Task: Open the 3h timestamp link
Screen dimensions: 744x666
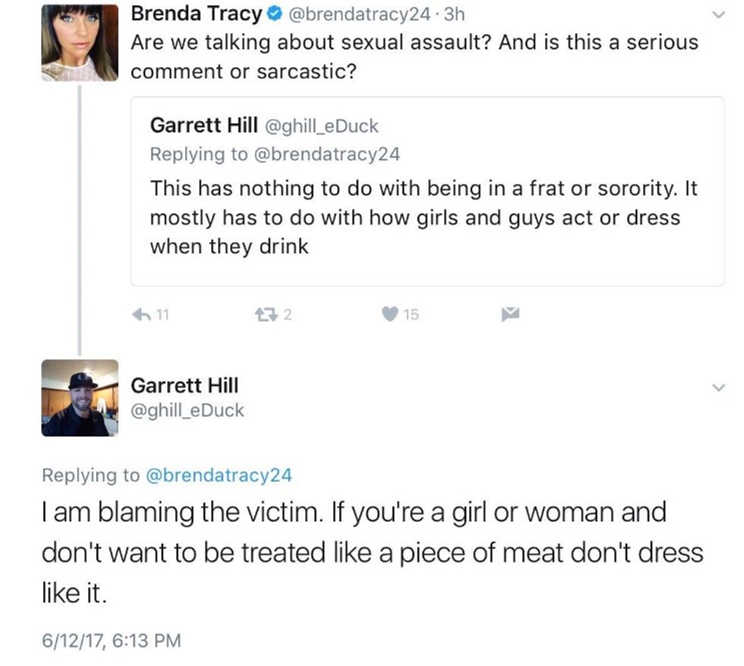Action: click(x=452, y=14)
